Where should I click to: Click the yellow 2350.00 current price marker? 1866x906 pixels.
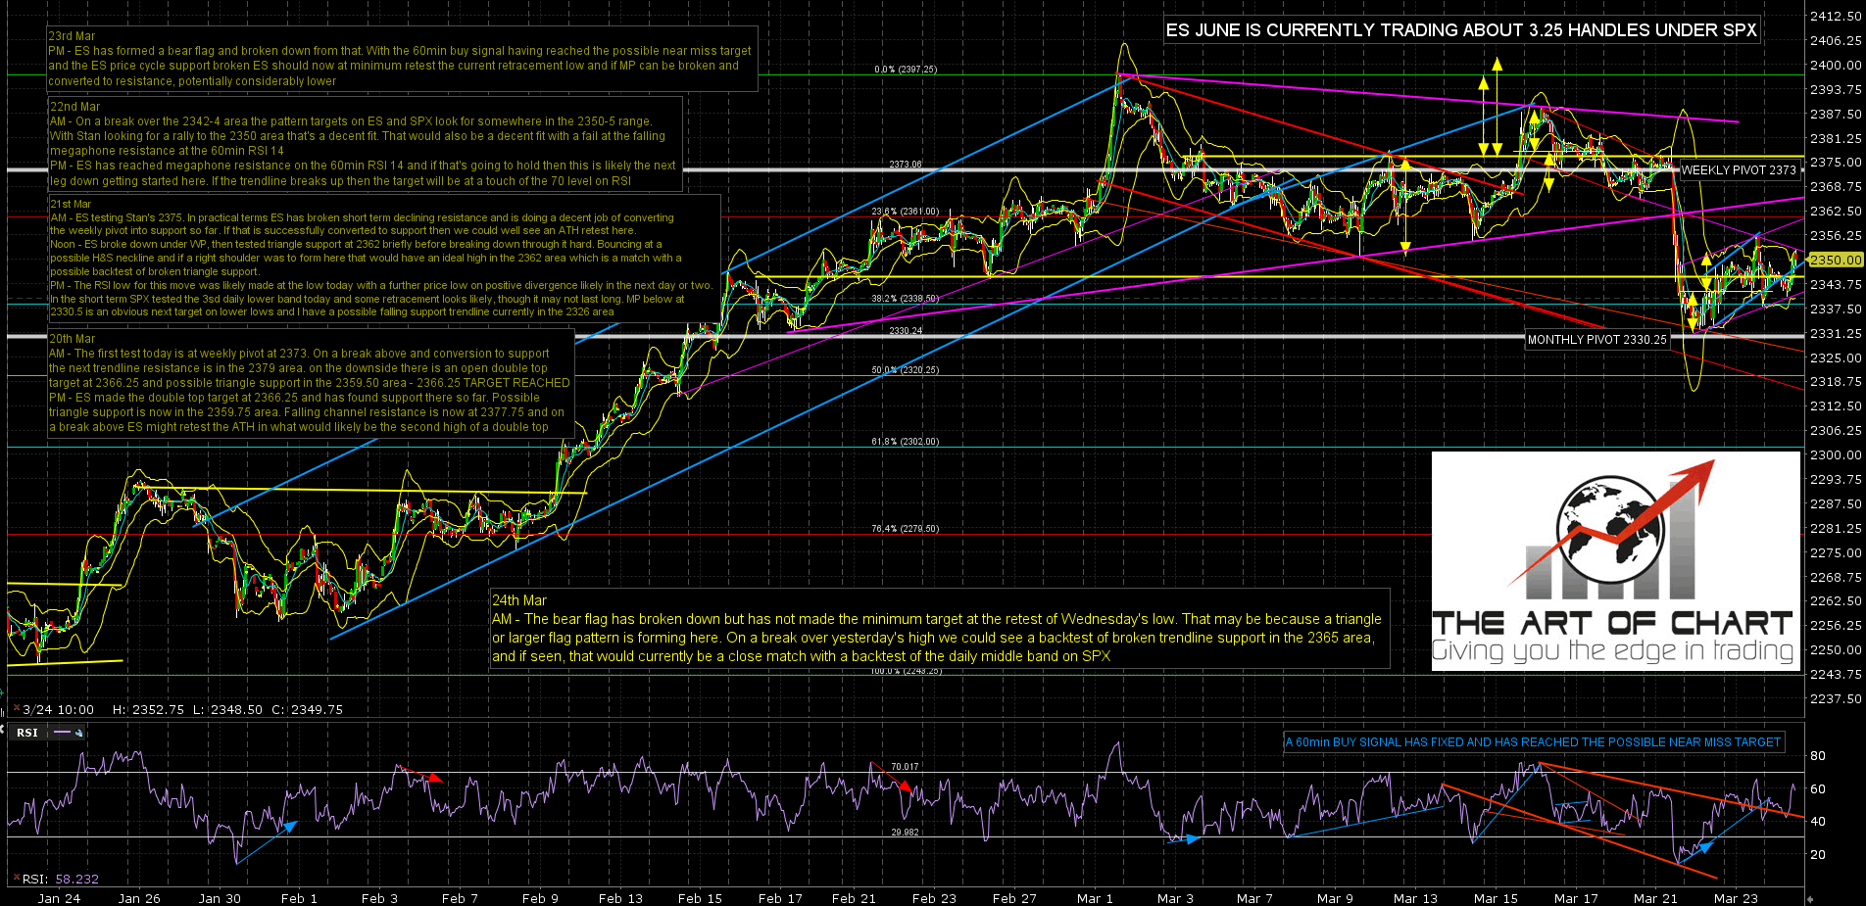[x=1835, y=260]
